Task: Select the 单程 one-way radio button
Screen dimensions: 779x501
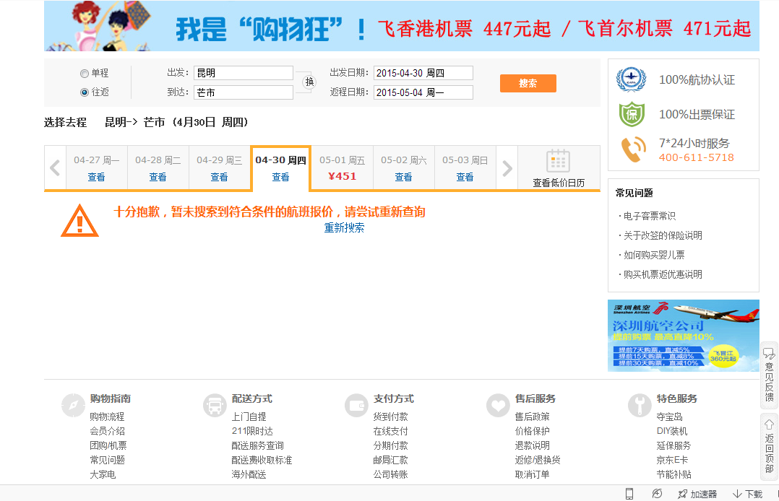Action: coord(85,73)
